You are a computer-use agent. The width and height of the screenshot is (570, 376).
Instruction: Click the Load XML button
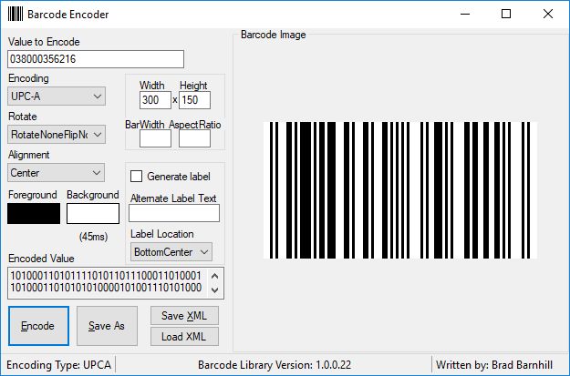tap(184, 337)
